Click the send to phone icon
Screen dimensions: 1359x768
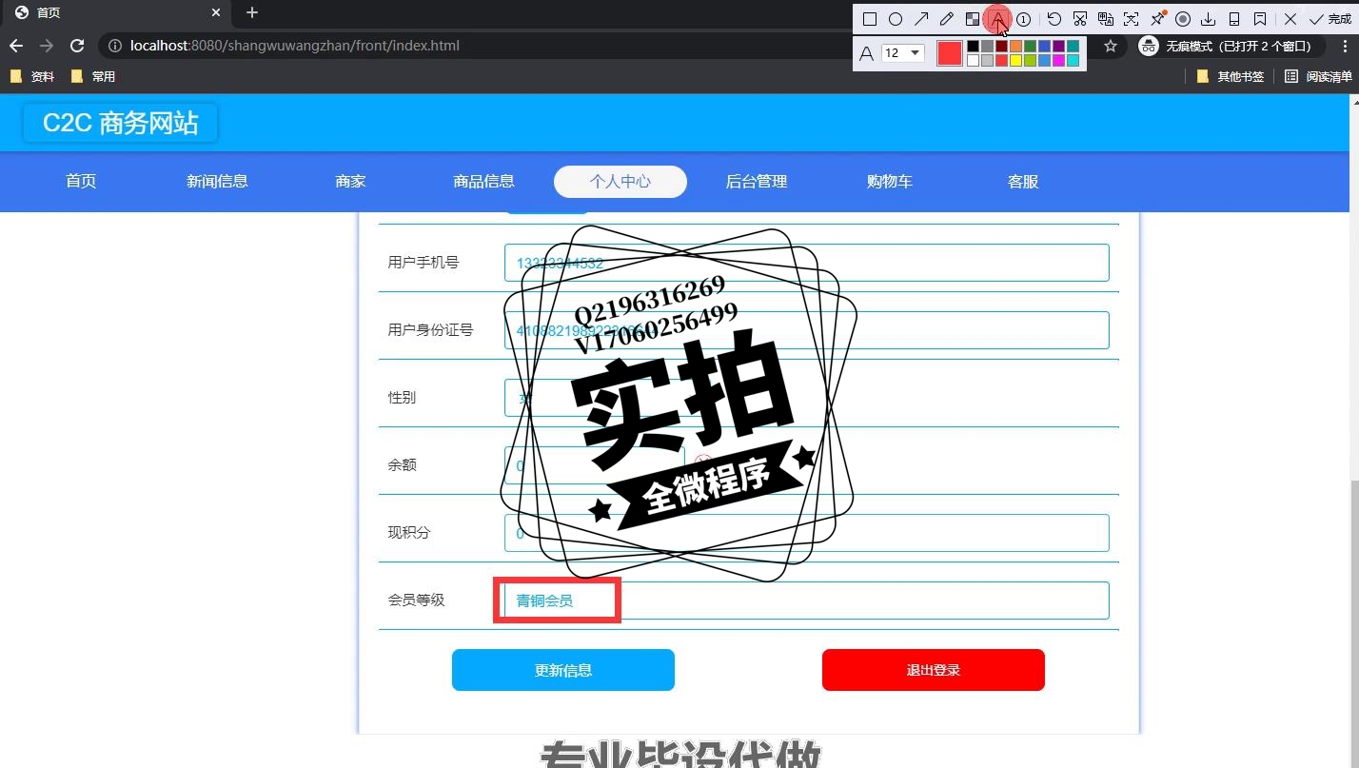pyautogui.click(x=1234, y=19)
